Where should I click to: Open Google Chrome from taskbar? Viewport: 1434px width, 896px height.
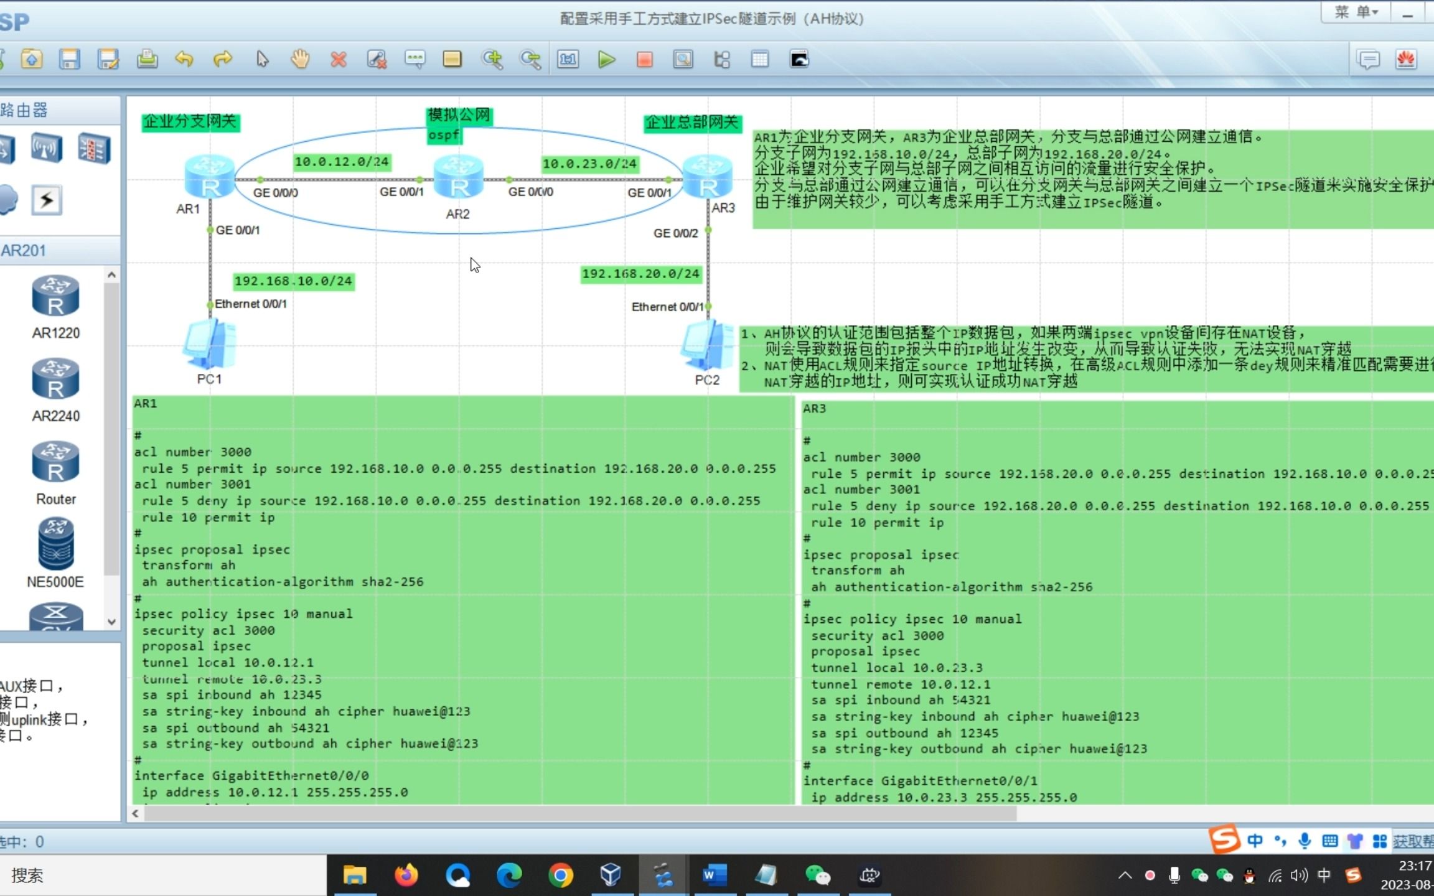pyautogui.click(x=560, y=875)
